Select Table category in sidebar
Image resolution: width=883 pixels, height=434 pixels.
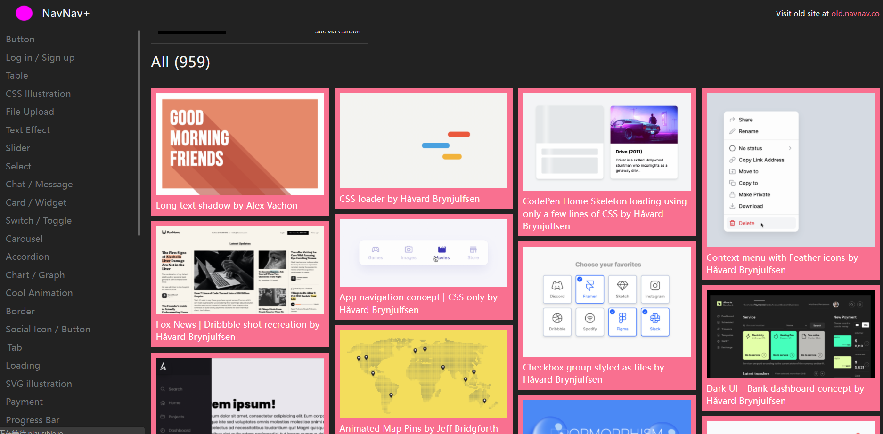[x=17, y=75]
